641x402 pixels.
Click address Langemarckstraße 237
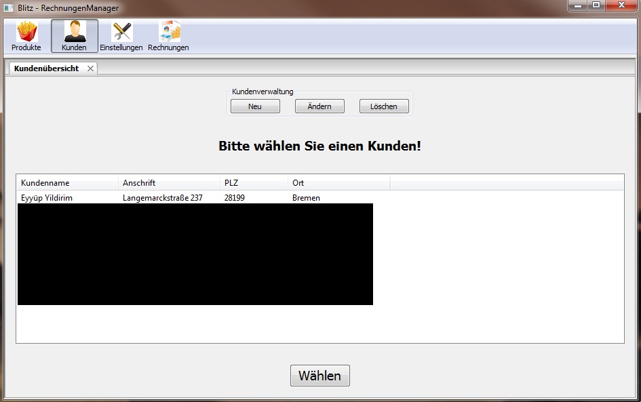click(x=163, y=198)
